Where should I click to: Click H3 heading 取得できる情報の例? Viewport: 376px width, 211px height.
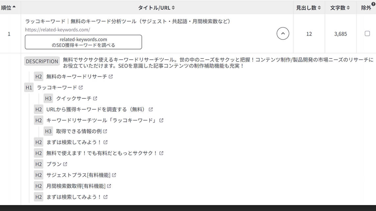(79, 131)
